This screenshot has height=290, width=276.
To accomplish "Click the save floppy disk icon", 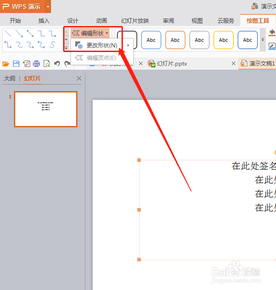I will click(16, 64).
